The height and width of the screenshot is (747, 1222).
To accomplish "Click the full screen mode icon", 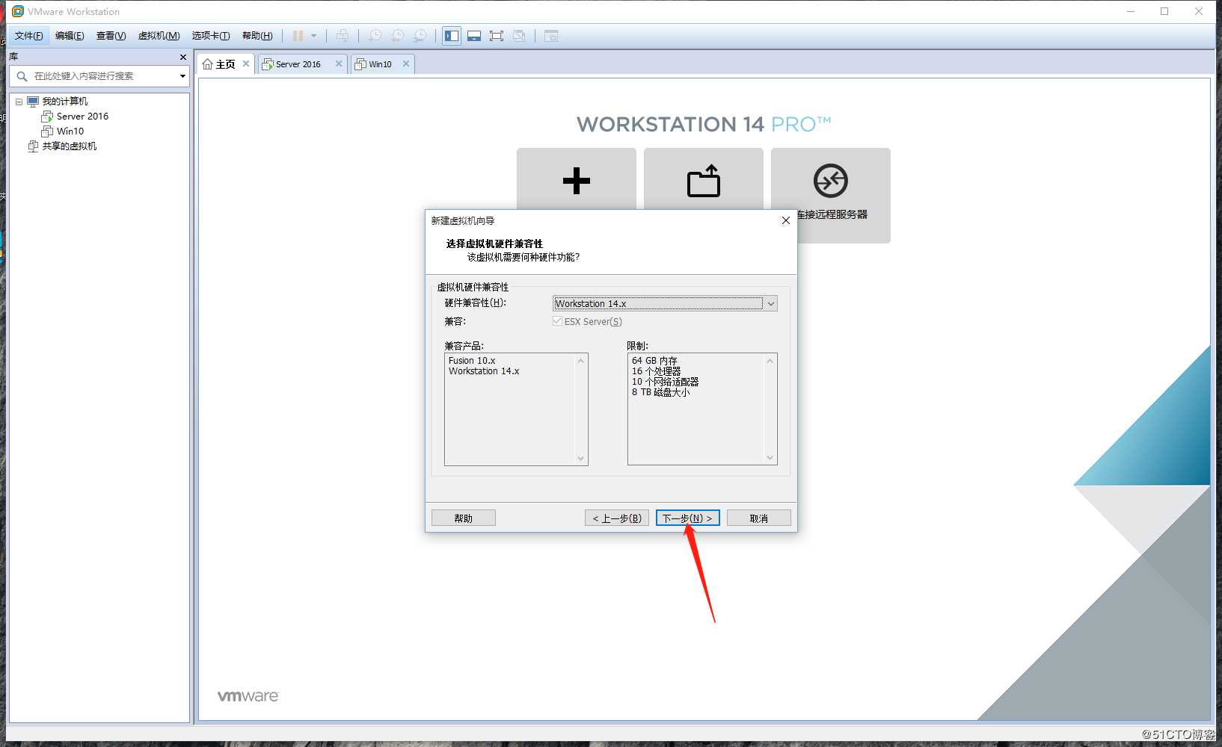I will tap(497, 36).
